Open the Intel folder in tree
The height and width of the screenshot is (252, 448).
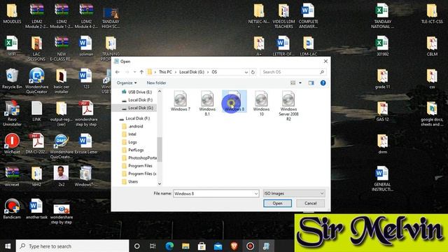click(129, 134)
